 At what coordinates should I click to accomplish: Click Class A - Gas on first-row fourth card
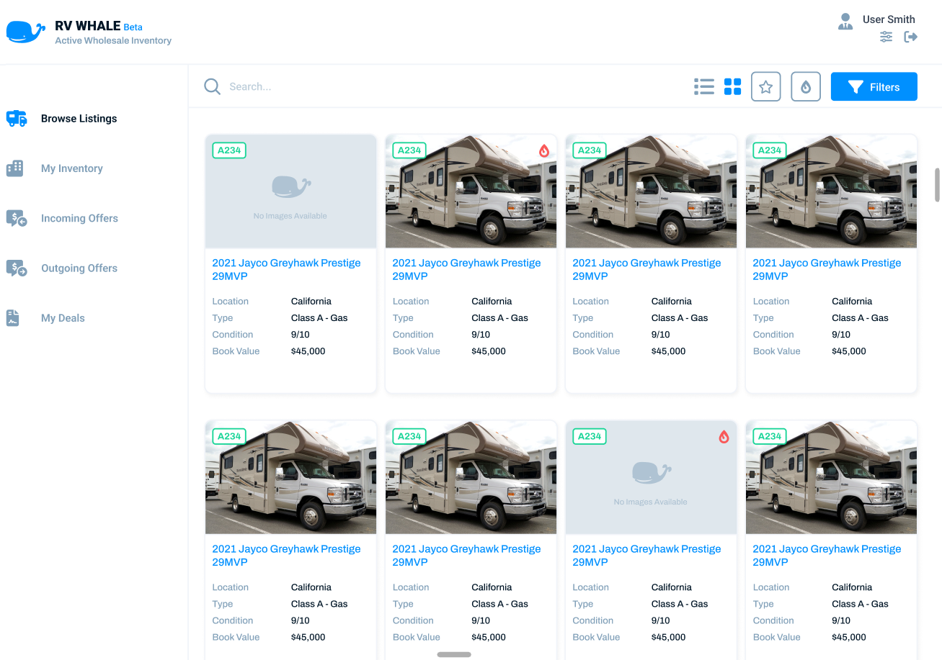coord(860,318)
